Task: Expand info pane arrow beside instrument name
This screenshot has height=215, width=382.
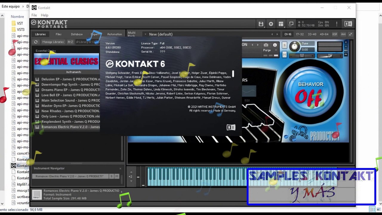Action: [x=121, y=191]
